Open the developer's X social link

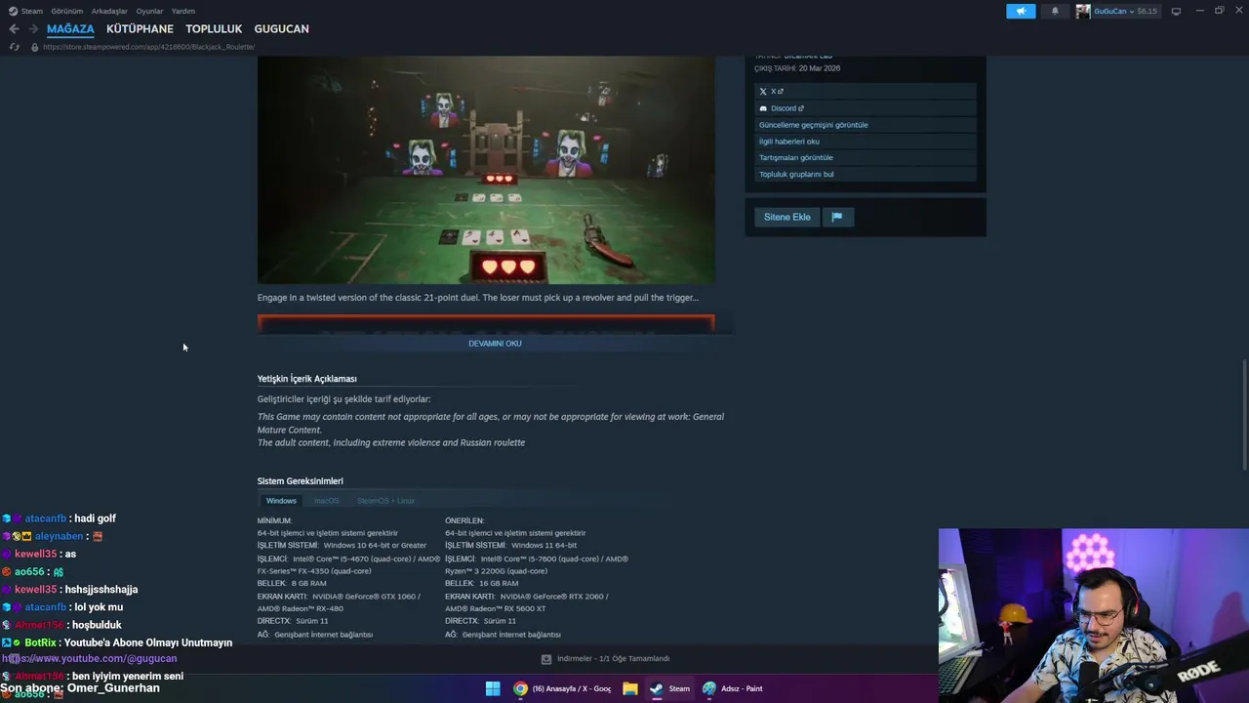pos(778,92)
